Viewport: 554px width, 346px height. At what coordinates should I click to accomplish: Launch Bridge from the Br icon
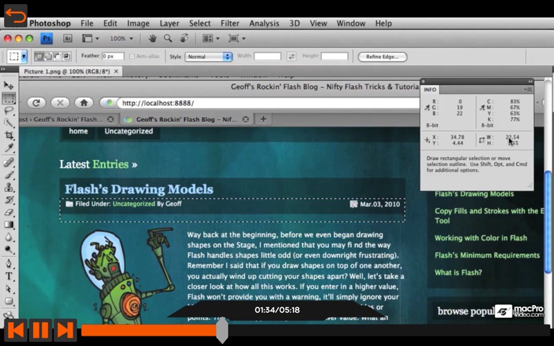(67, 39)
